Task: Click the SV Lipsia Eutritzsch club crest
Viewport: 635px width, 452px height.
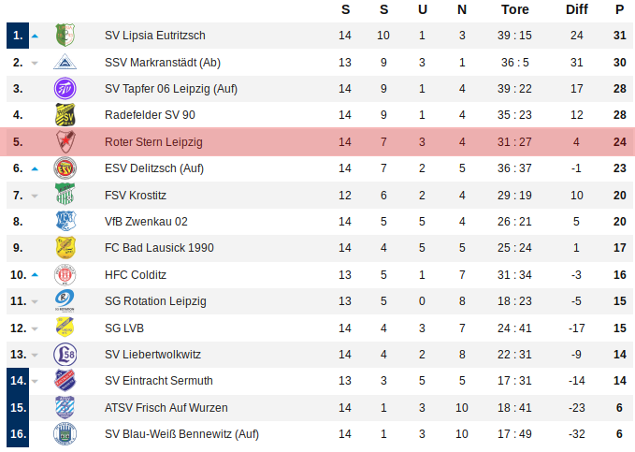Action: (65, 36)
